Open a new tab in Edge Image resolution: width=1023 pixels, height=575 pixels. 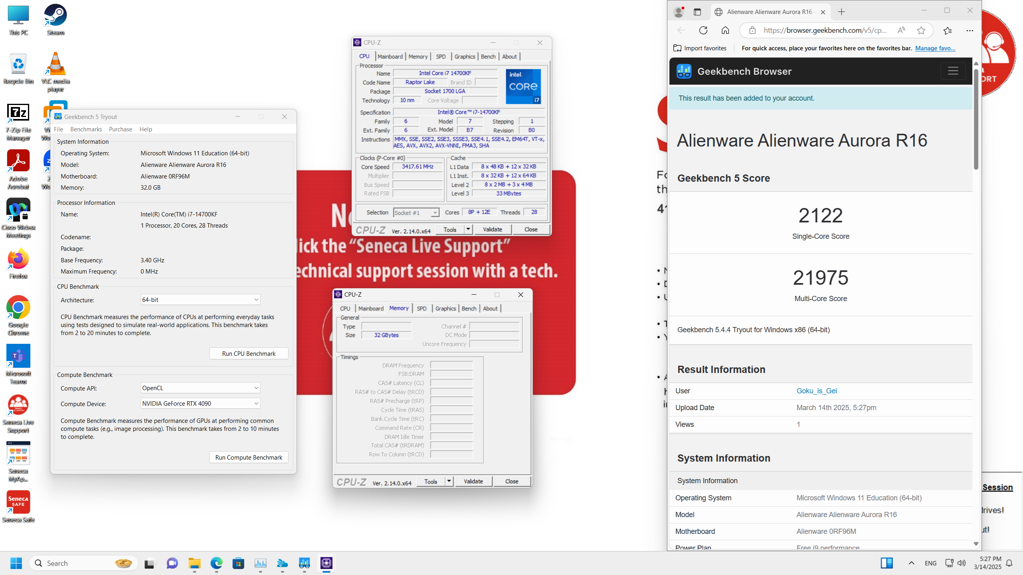click(x=842, y=12)
